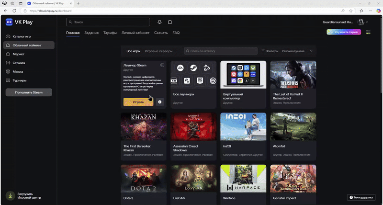
Task: Click the Guardiansunset username text
Action: 338,22
